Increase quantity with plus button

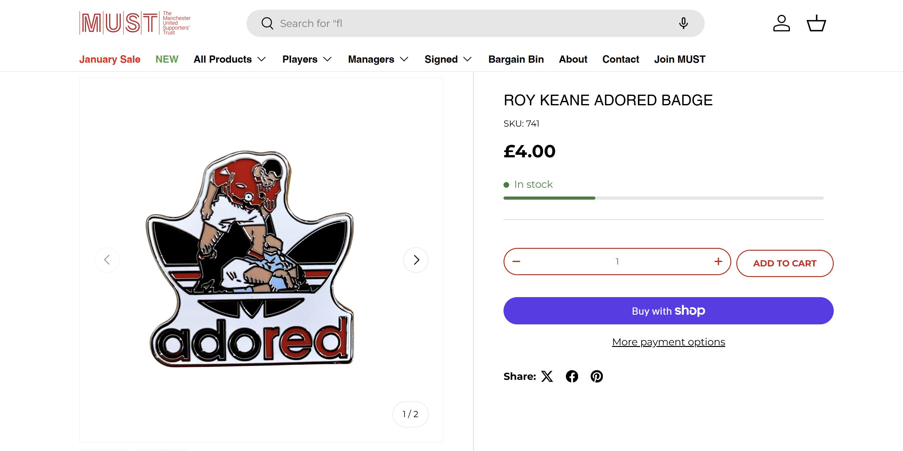click(718, 262)
